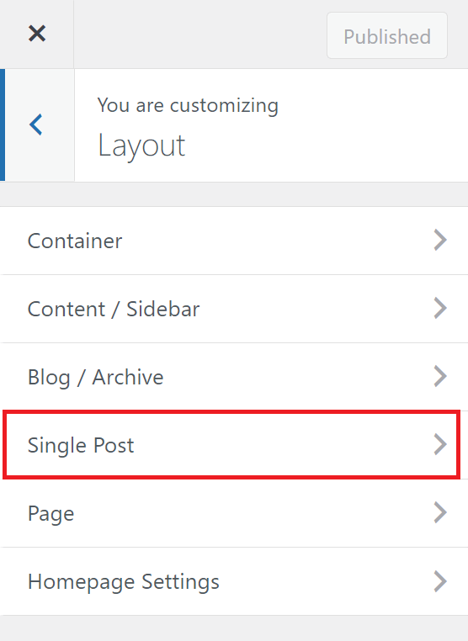Click the 'You are customizing' text
Viewport: 468px width, 641px height.
coord(188,106)
